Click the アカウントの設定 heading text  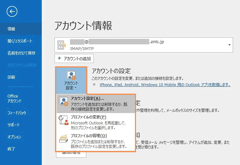point(111,71)
